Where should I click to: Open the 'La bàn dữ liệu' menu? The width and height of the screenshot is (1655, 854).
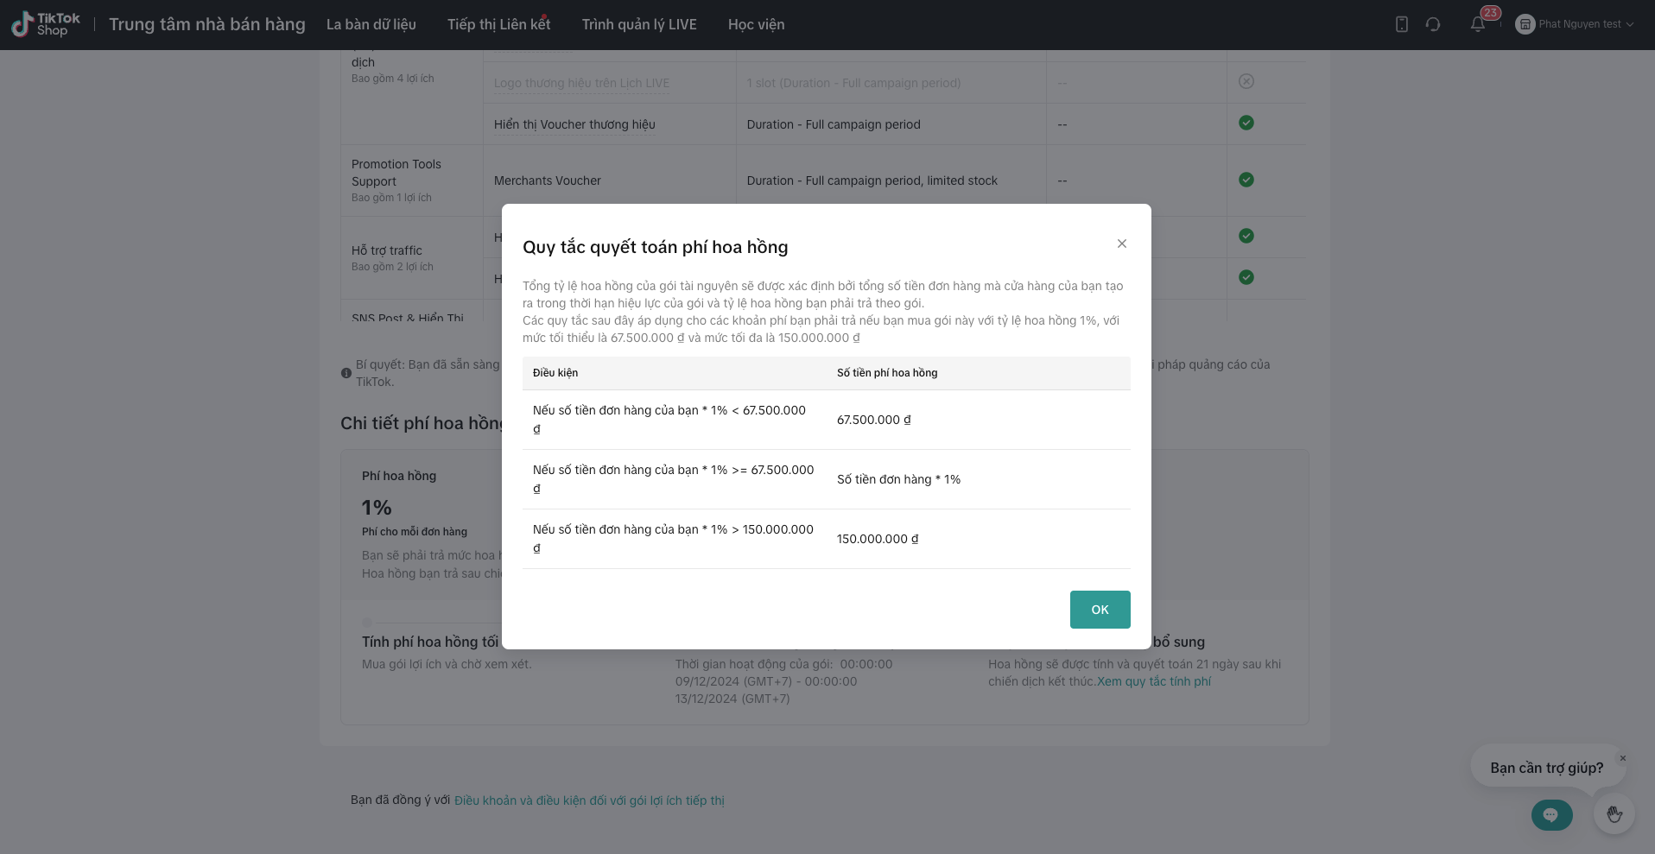[x=371, y=24]
